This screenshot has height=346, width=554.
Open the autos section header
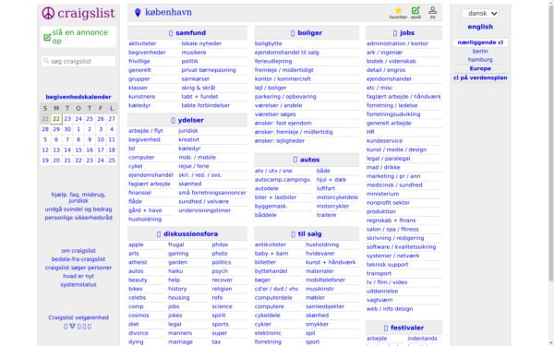tap(307, 160)
